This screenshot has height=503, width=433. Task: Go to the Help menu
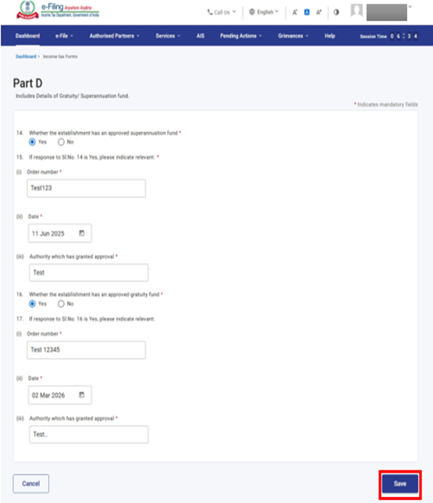[x=330, y=36]
